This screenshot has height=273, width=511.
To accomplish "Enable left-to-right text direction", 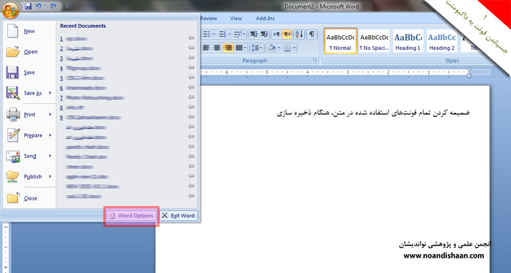I will pos(277,35).
